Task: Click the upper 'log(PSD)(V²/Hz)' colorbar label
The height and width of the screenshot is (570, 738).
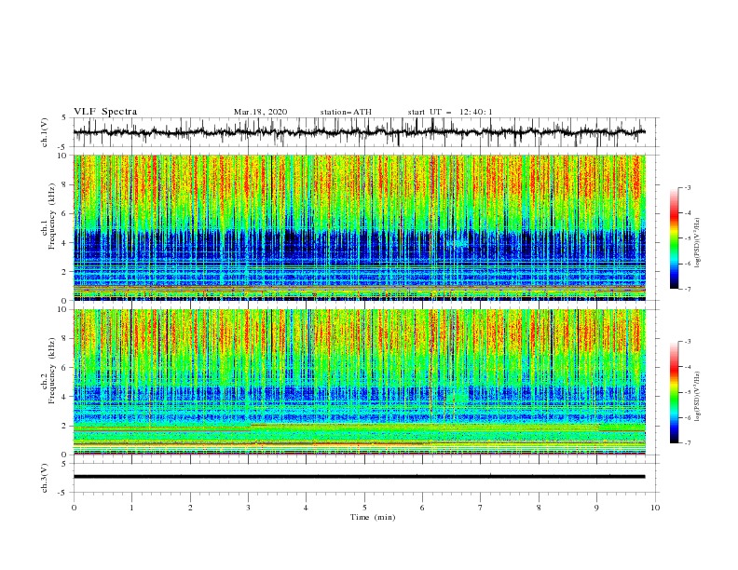Action: click(x=697, y=243)
